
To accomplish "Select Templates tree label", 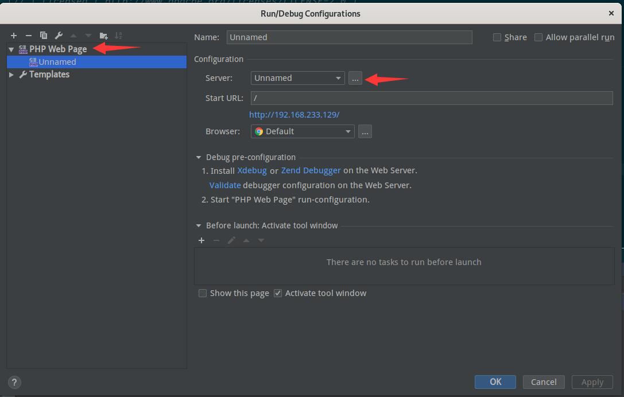I will click(x=49, y=75).
